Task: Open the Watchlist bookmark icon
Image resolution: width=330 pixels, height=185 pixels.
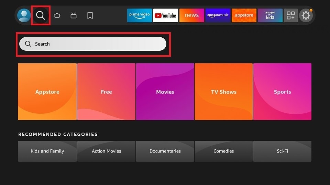Action: 90,15
